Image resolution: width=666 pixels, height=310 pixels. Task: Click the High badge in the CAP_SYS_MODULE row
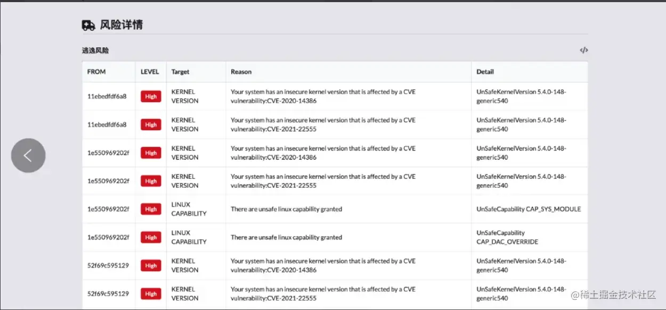click(x=151, y=210)
